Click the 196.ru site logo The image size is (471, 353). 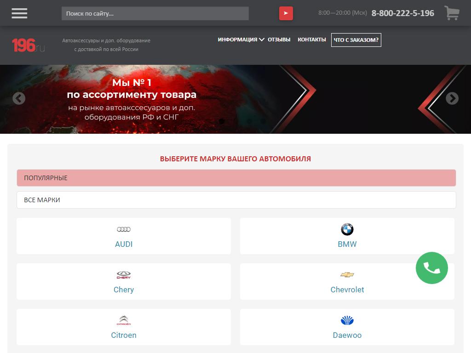coord(28,45)
